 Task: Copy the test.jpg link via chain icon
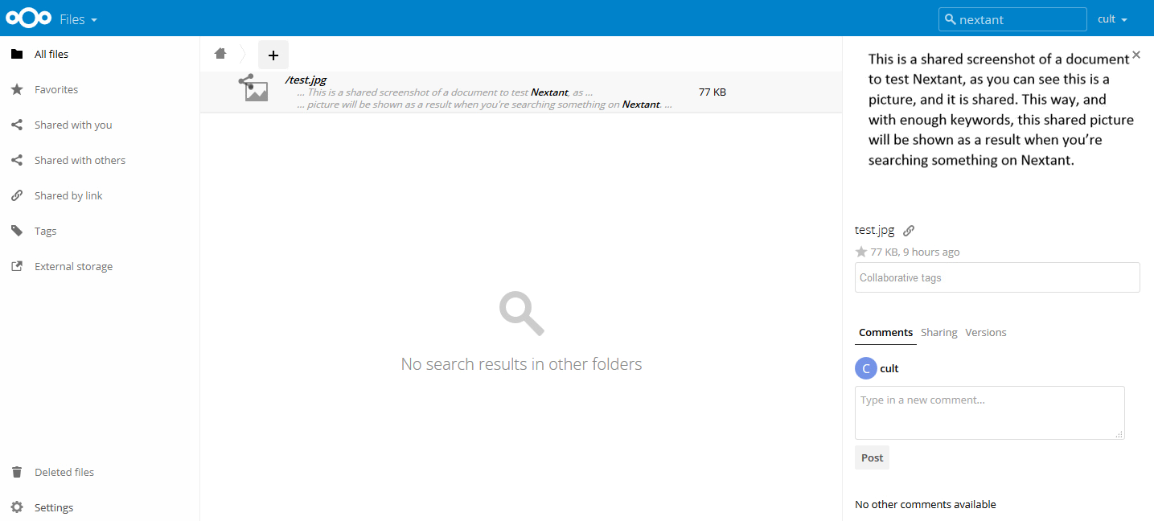909,231
